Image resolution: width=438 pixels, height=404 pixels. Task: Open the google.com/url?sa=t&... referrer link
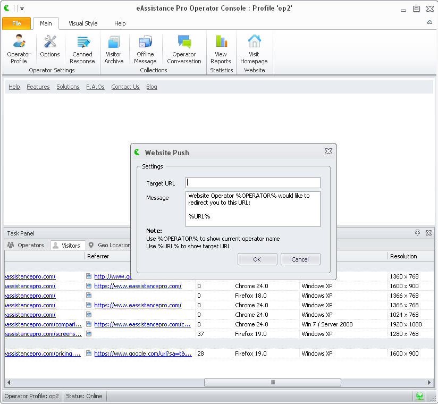[143, 353]
